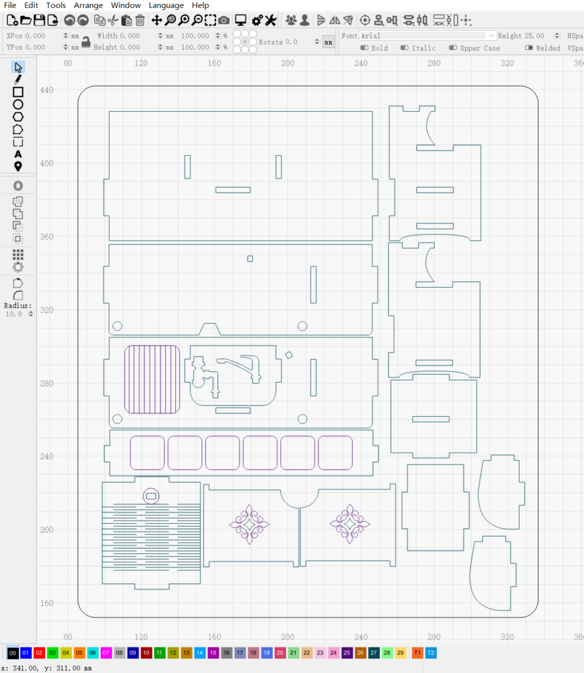Activate the Polygon hexagon tool
The height and width of the screenshot is (673, 584).
(x=18, y=117)
